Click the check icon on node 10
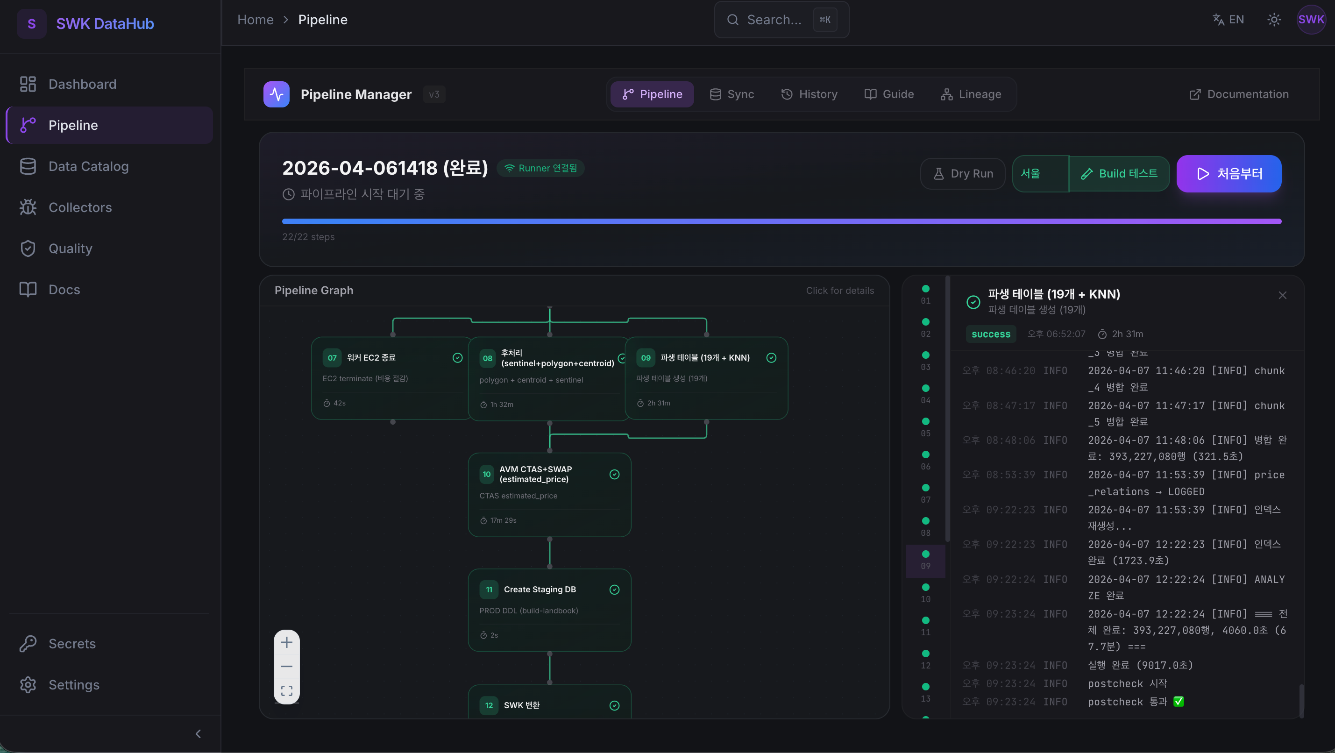Screen dimensions: 1335x753 pyautogui.click(x=615, y=474)
